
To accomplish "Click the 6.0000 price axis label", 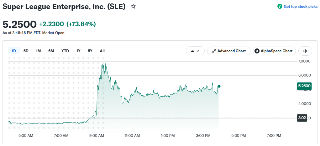I will point(304,75).
